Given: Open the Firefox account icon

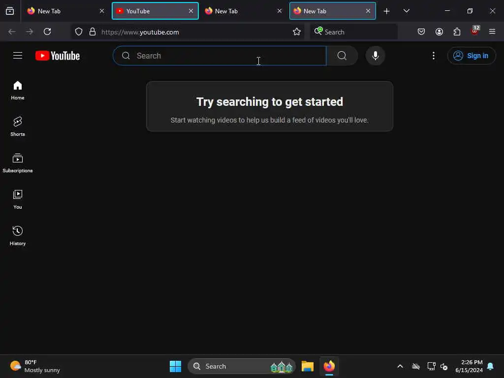Looking at the screenshot, I should point(439,31).
